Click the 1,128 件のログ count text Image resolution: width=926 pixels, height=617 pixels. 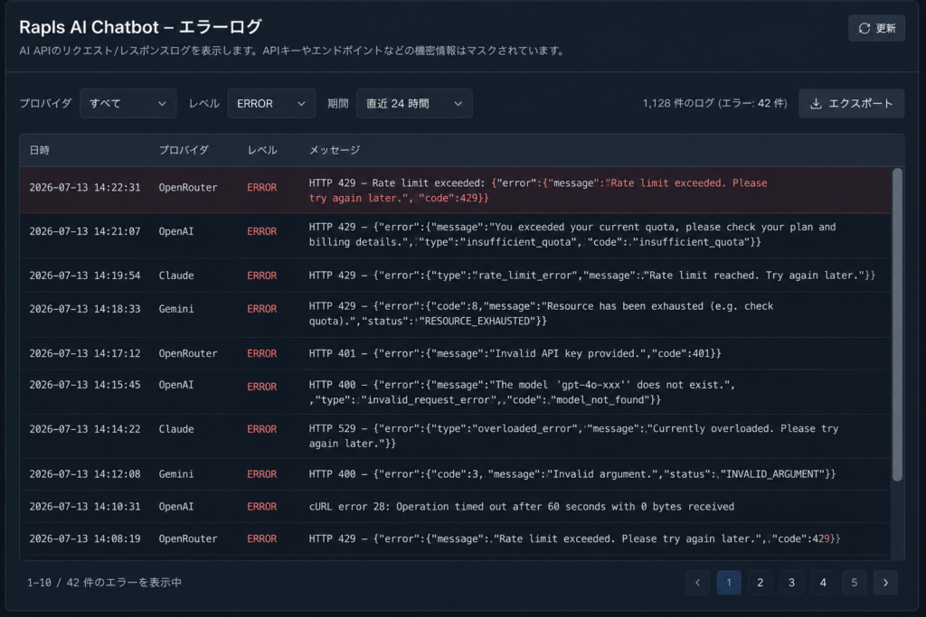tap(714, 103)
